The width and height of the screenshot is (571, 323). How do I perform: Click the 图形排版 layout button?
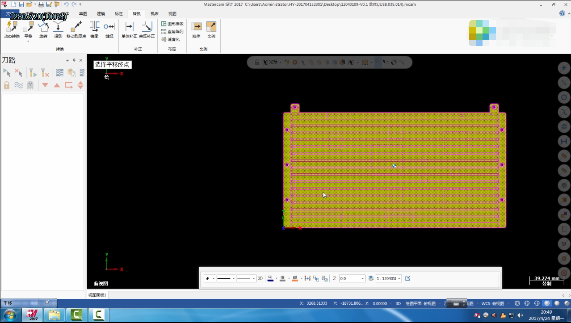click(172, 24)
